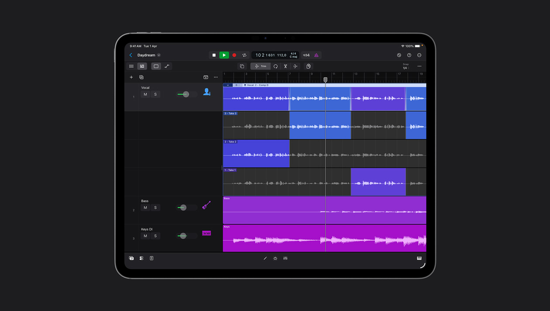550x311 pixels.
Task: Tap the metronome icon near the tempo display
Action: [315, 55]
